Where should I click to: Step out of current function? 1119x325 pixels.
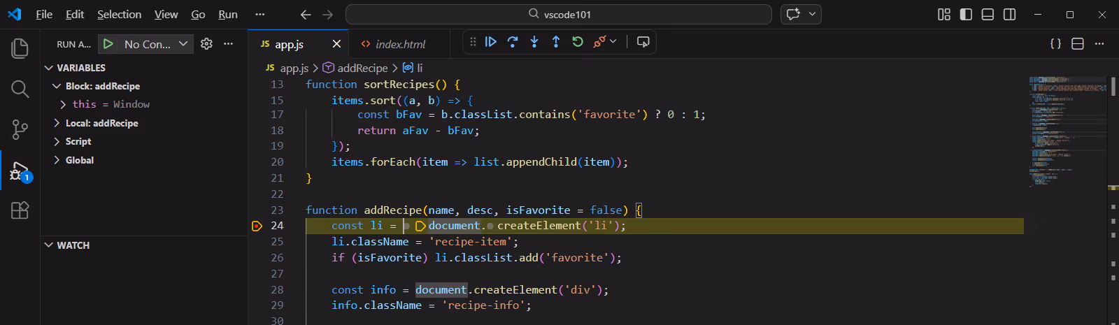pyautogui.click(x=556, y=42)
